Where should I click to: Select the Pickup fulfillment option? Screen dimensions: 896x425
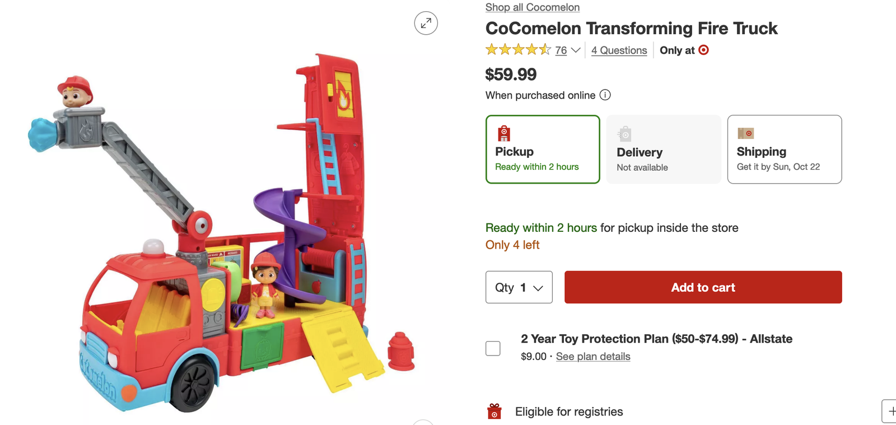(x=543, y=150)
